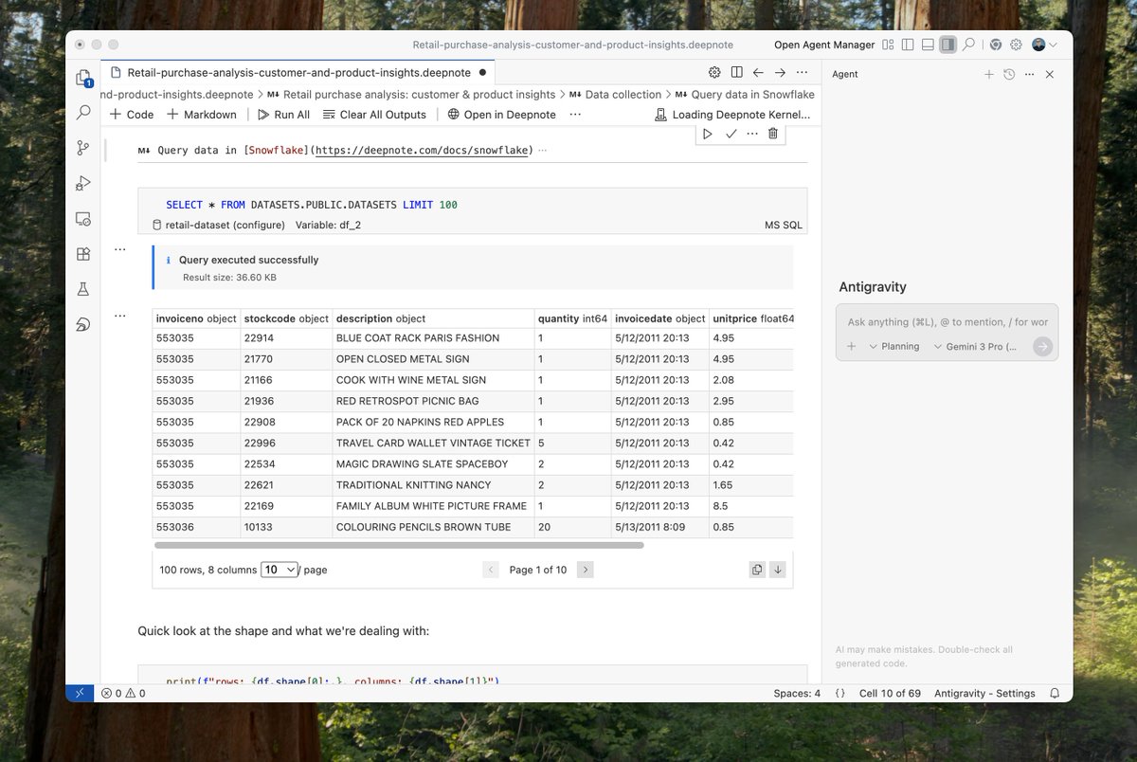Open the rows per page dropdown
This screenshot has height=762, width=1137.
[279, 570]
